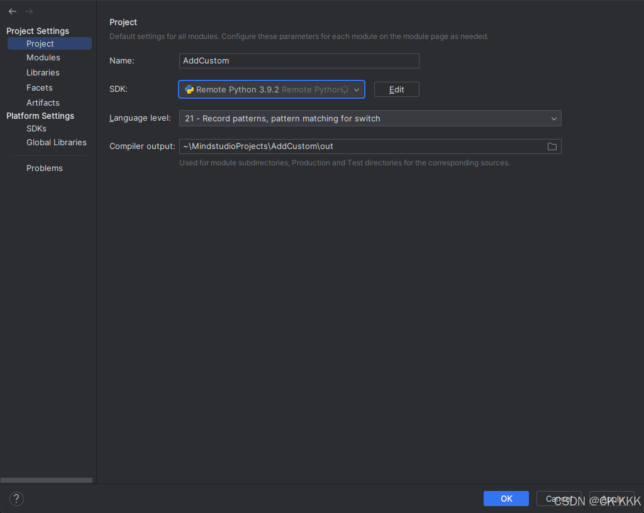Viewport: 644px width, 513px height.
Task: Click the Apply button
Action: tap(611, 499)
